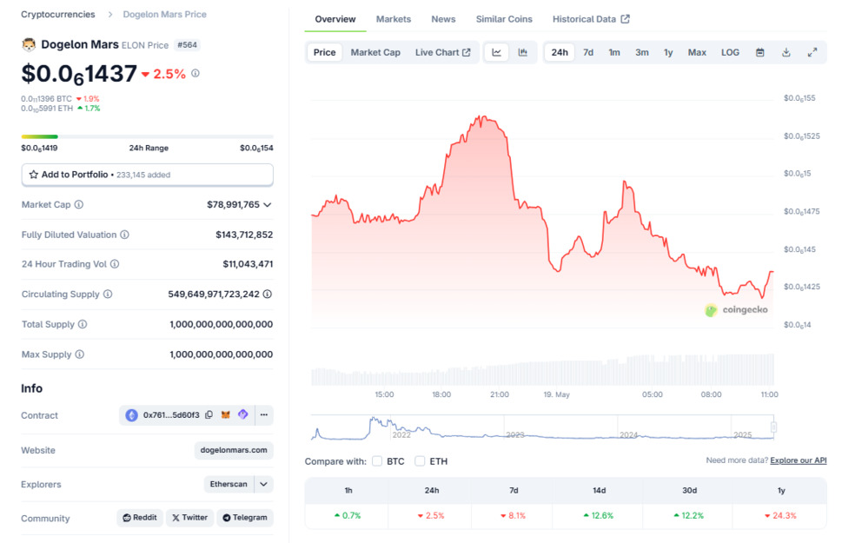Open Live Chart in new window

coord(443,52)
